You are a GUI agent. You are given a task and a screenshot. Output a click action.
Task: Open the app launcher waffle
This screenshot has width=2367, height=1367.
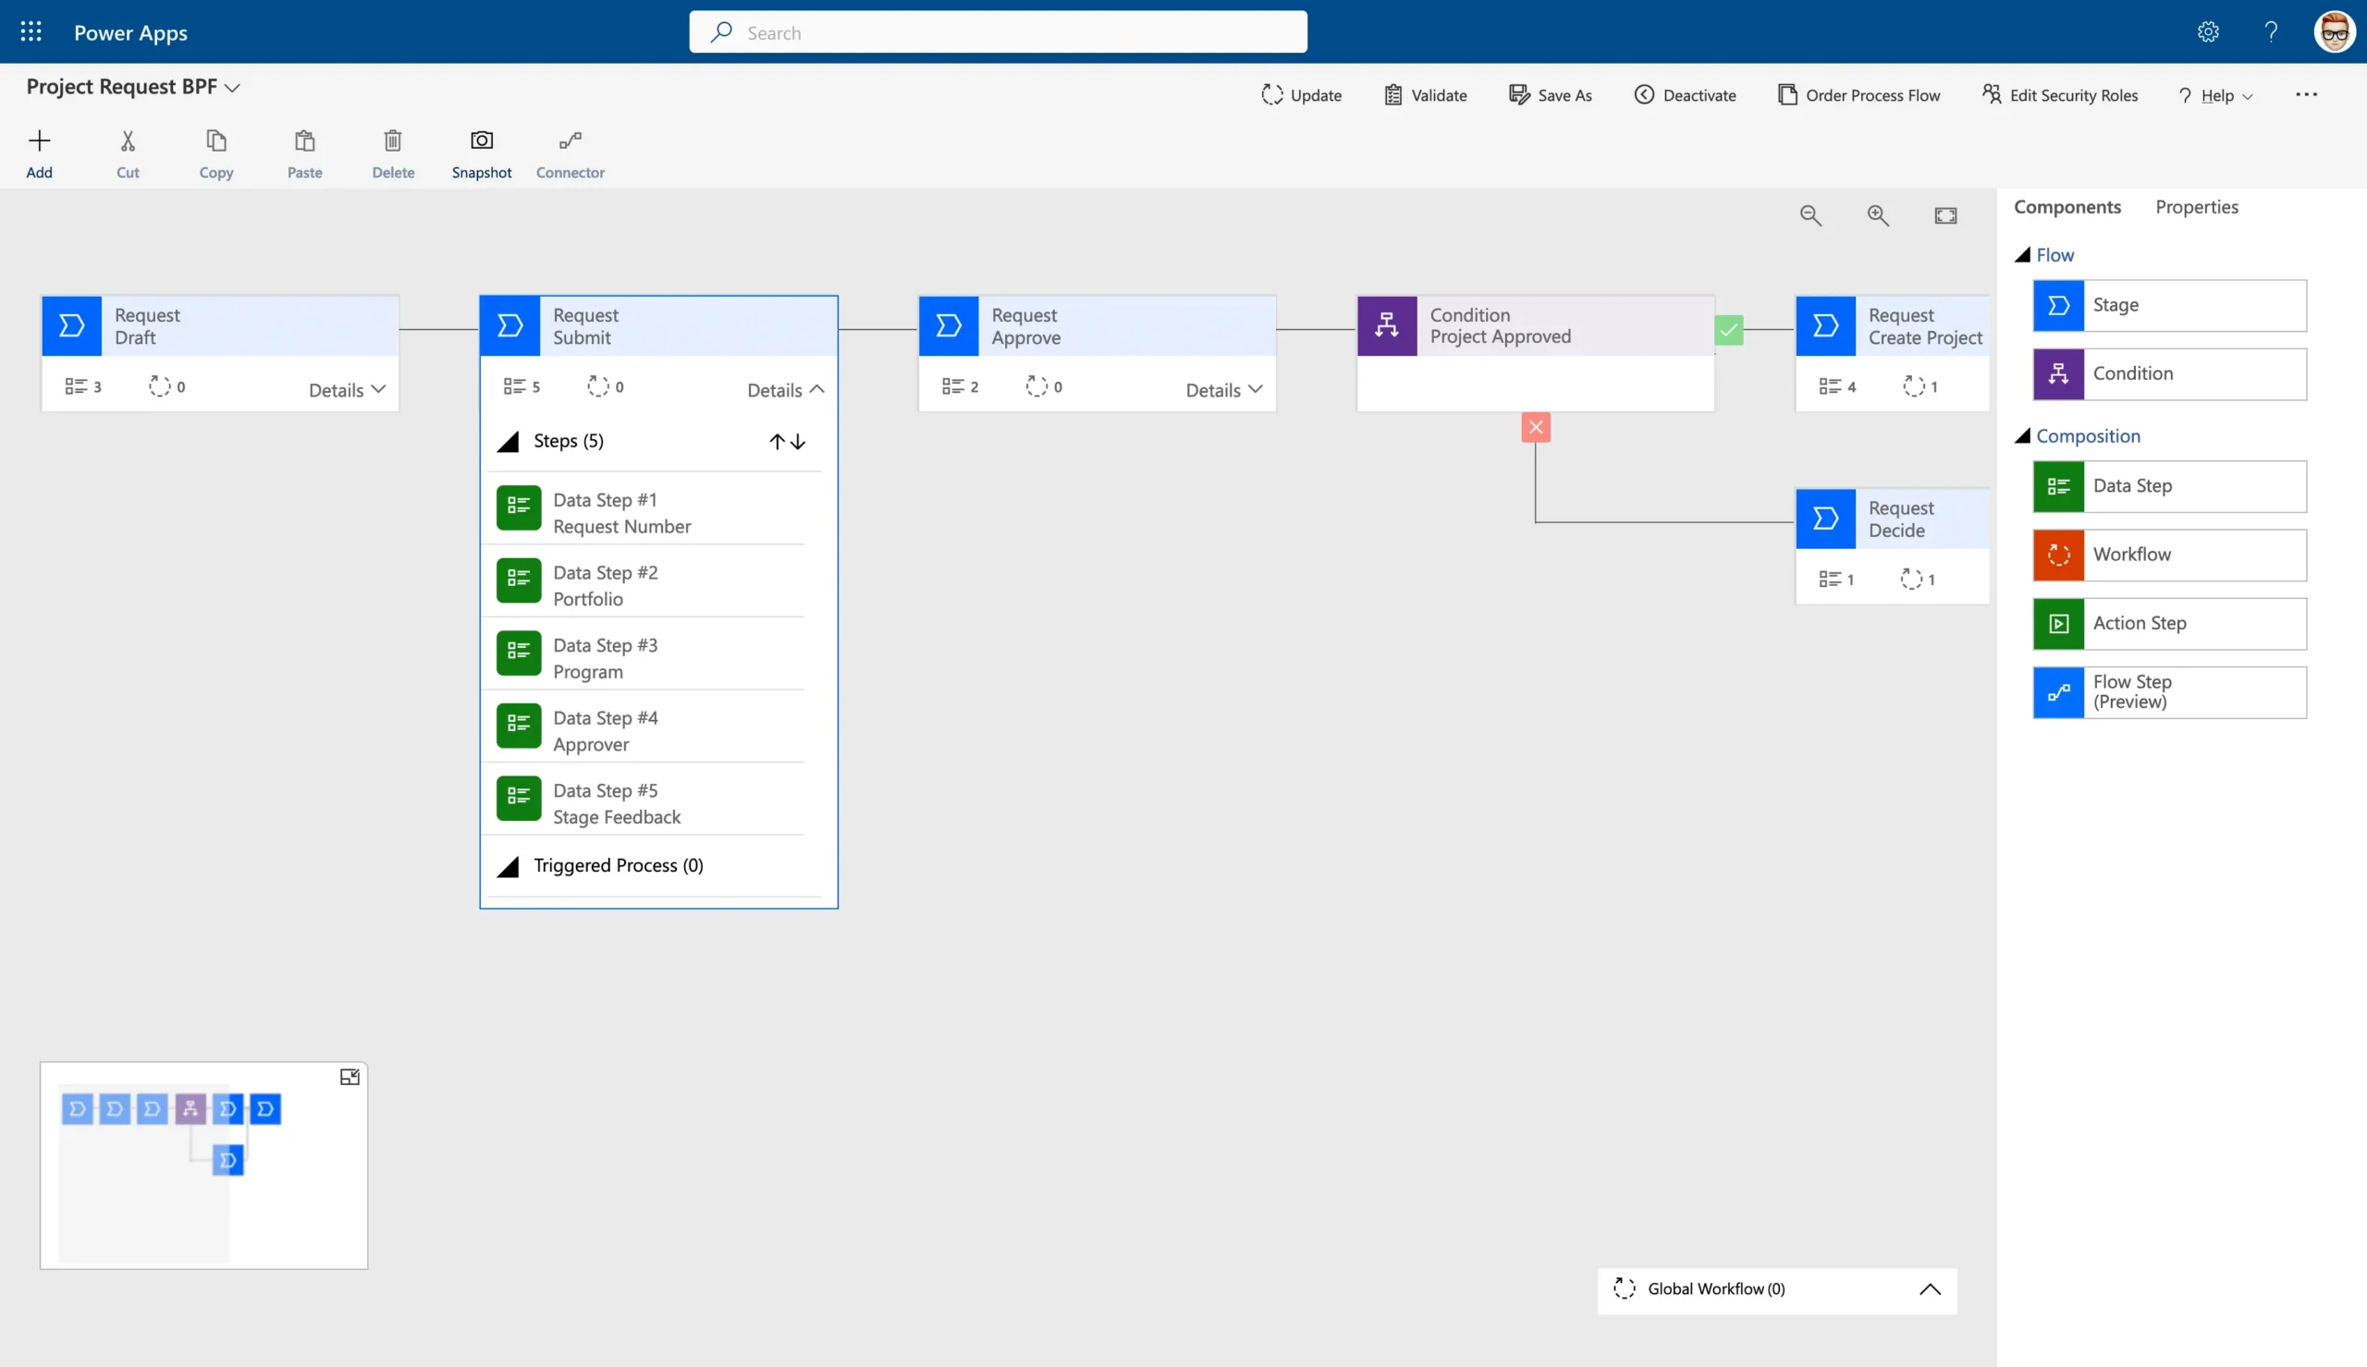(31, 32)
